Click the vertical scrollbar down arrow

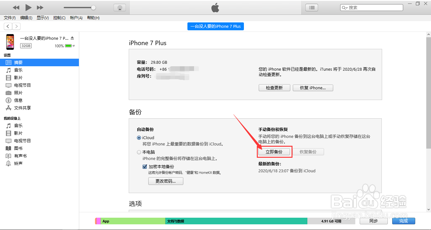point(428,209)
